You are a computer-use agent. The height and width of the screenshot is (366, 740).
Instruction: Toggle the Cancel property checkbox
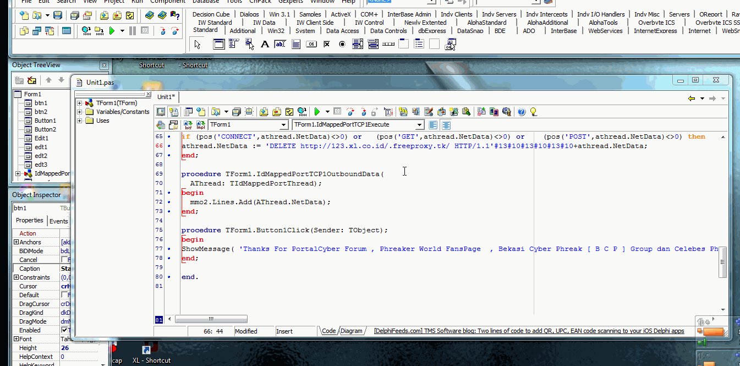[64, 260]
